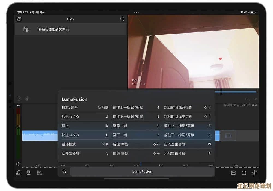Select '后退 (+ 2X)' shortcut row

85,117
